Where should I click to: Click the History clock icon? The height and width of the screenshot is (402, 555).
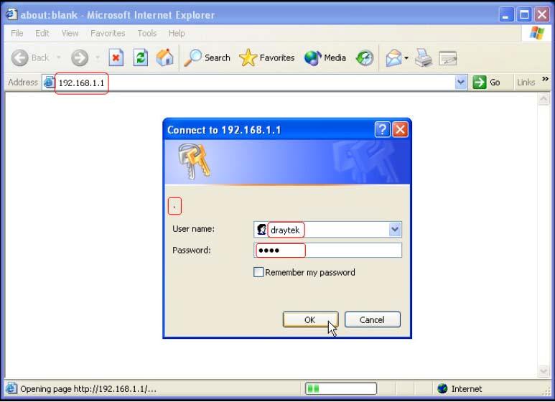coord(365,58)
